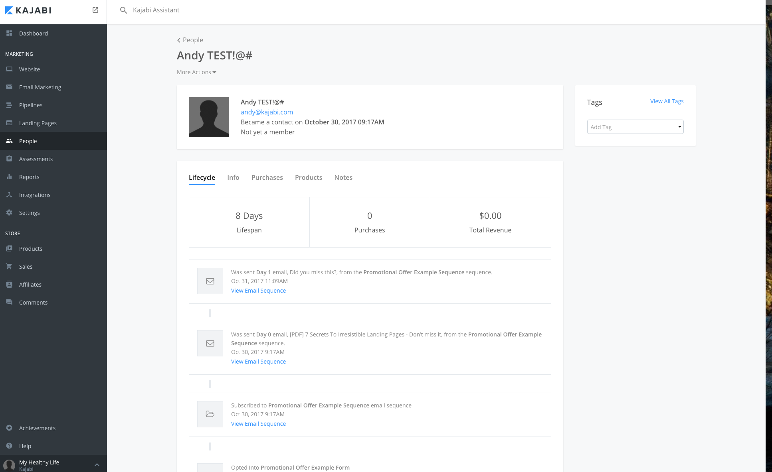Image resolution: width=772 pixels, height=472 pixels.
Task: Open Landing Pages in sidebar
Action: (53, 123)
